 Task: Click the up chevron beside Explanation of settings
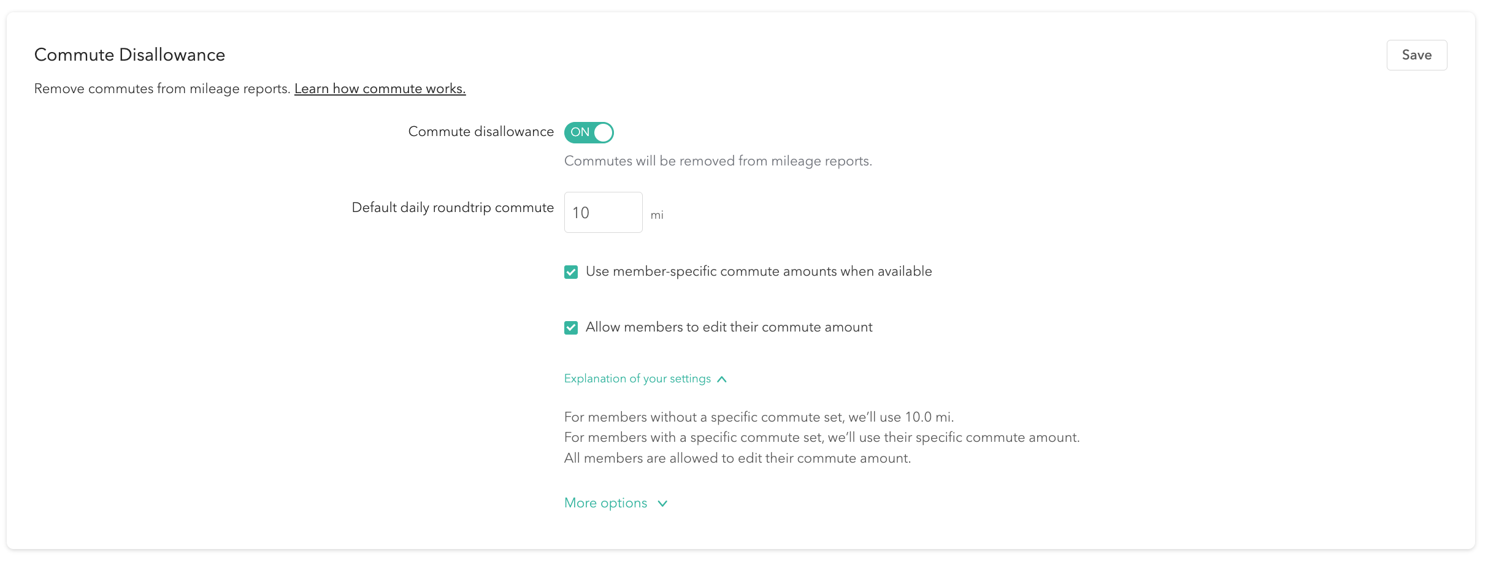pyautogui.click(x=722, y=379)
